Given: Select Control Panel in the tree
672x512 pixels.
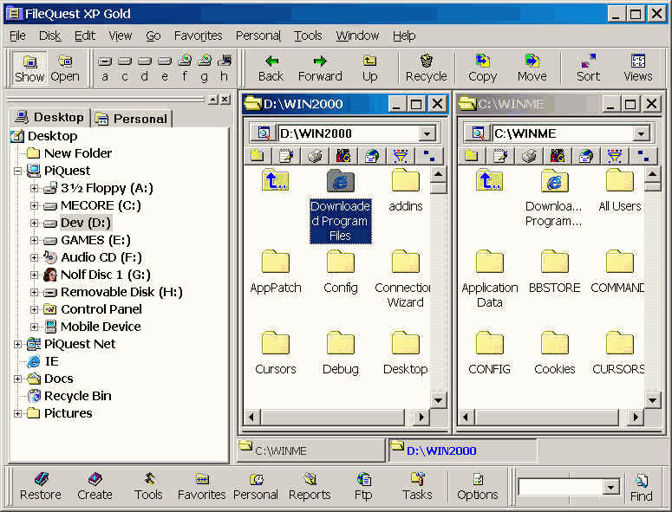Looking at the screenshot, I should pos(93,309).
